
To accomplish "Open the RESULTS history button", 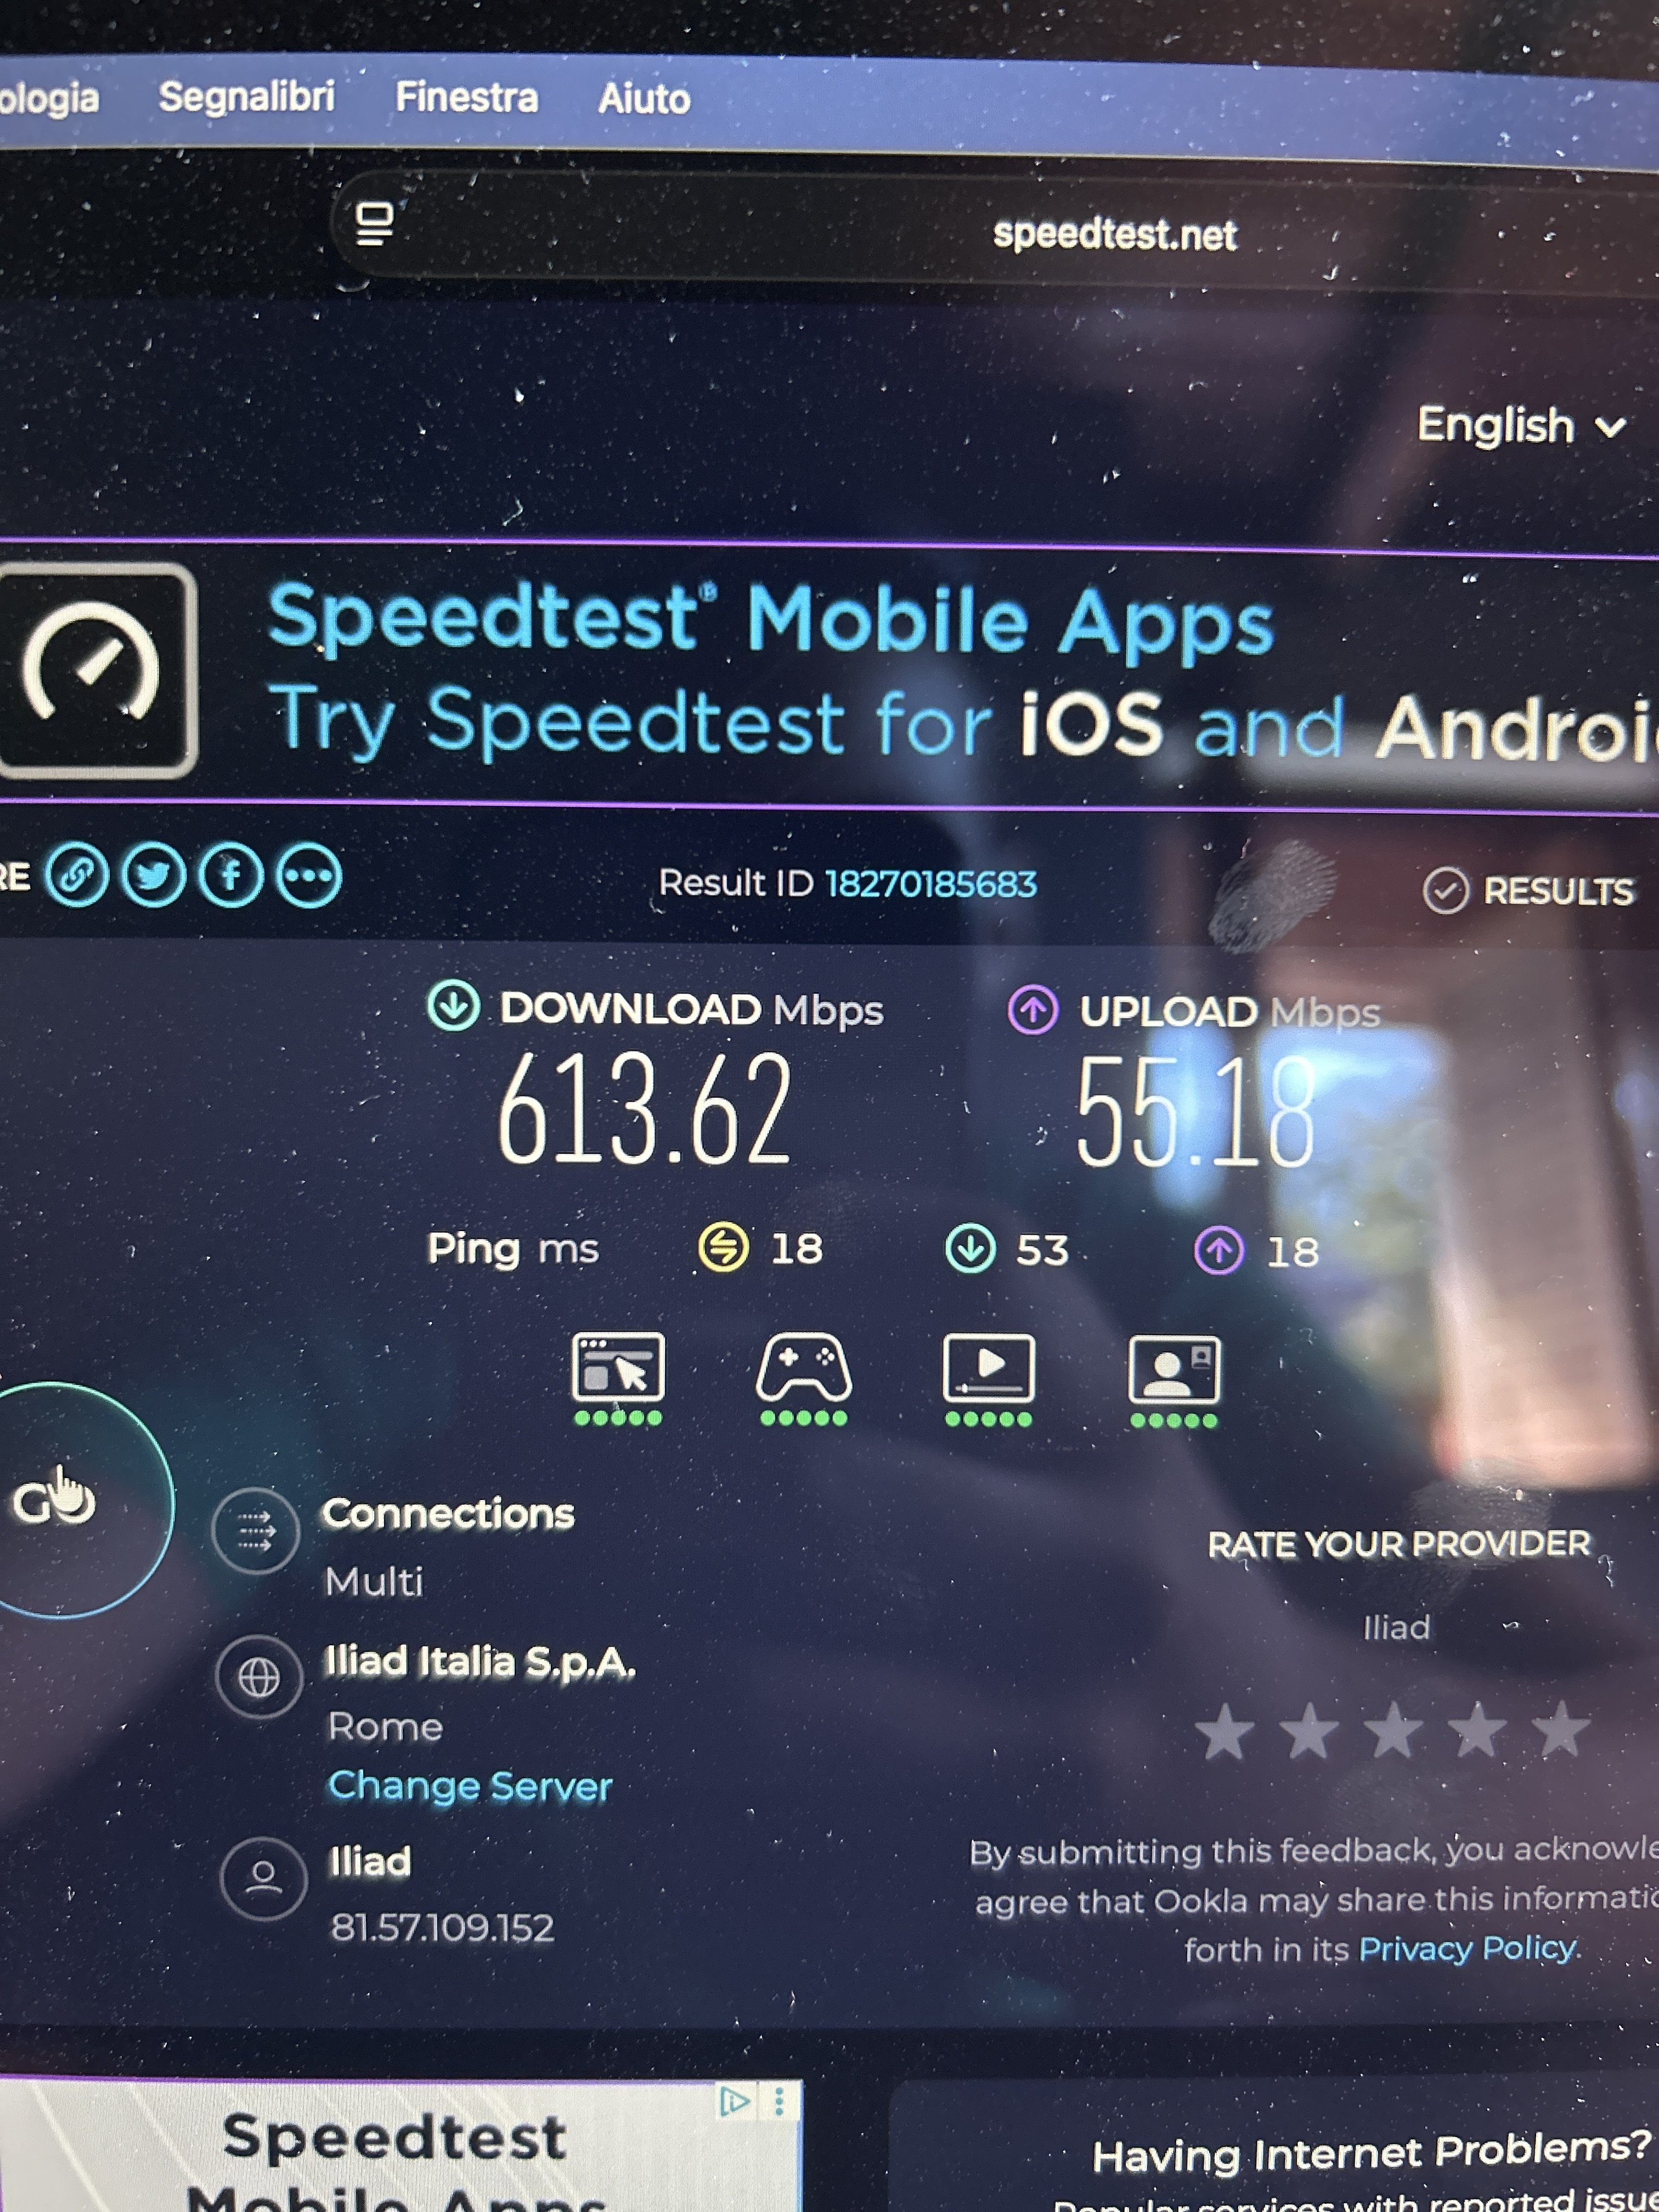I will (1528, 890).
